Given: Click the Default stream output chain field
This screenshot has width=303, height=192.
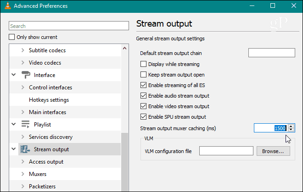Looking at the screenshot, I should point(272,53).
